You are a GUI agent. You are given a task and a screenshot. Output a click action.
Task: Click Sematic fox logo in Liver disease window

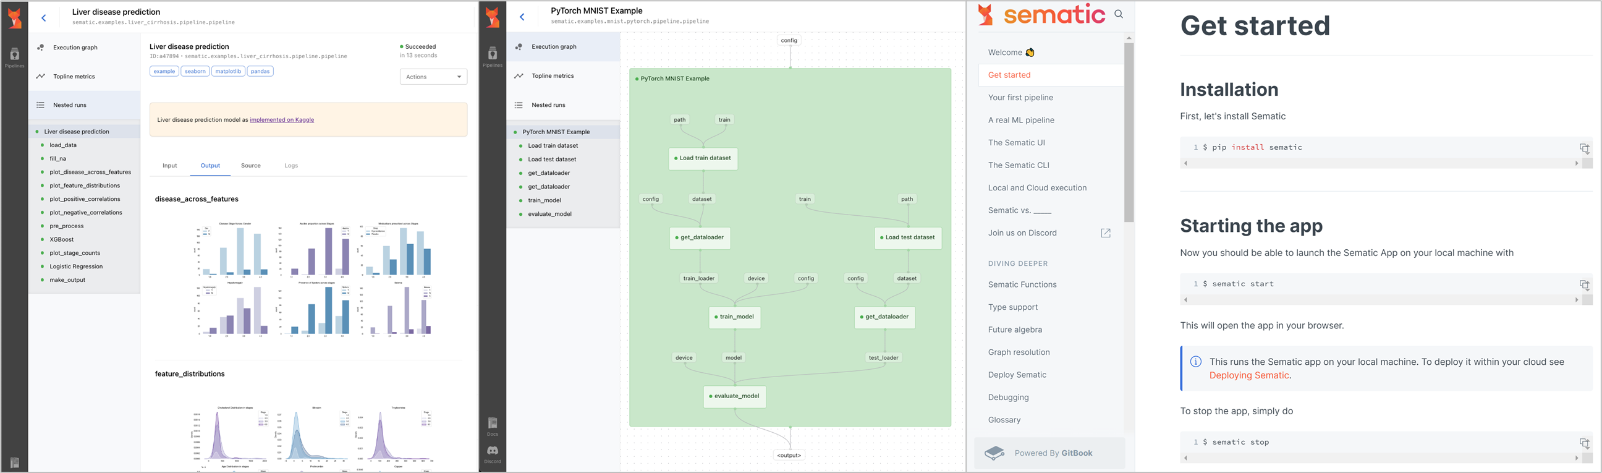(14, 18)
